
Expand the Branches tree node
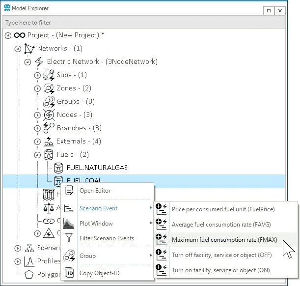click(37, 128)
